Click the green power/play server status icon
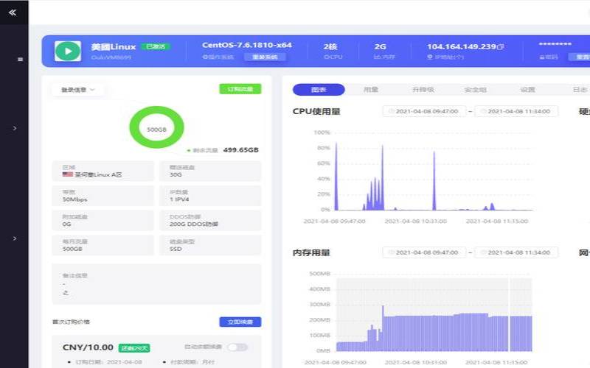Screen dimensions: 590x368 (67, 50)
